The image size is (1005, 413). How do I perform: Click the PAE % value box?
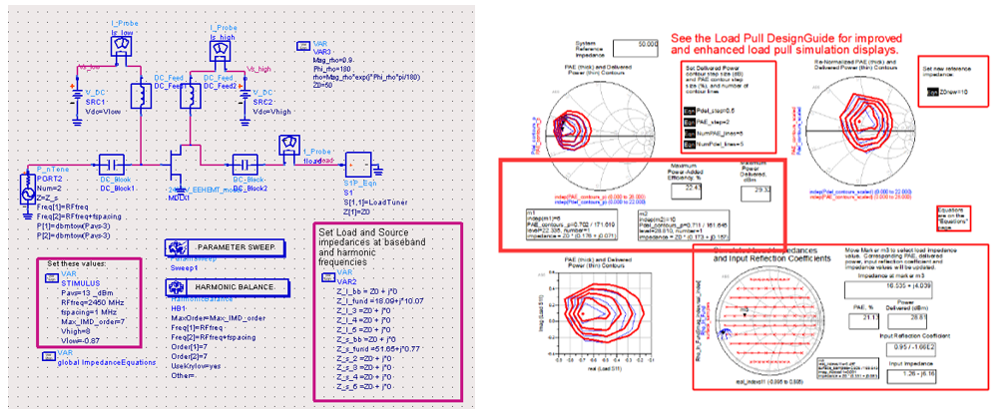tap(862, 321)
